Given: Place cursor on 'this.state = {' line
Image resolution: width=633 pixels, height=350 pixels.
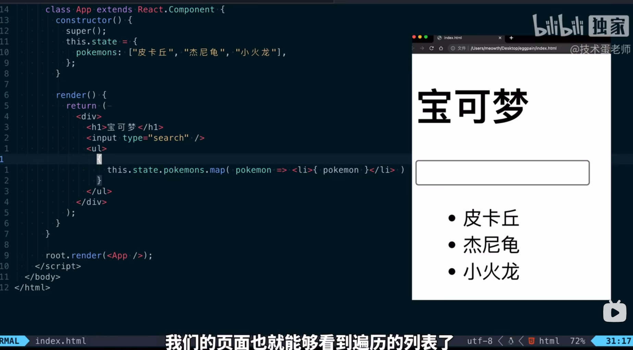Looking at the screenshot, I should (101, 42).
